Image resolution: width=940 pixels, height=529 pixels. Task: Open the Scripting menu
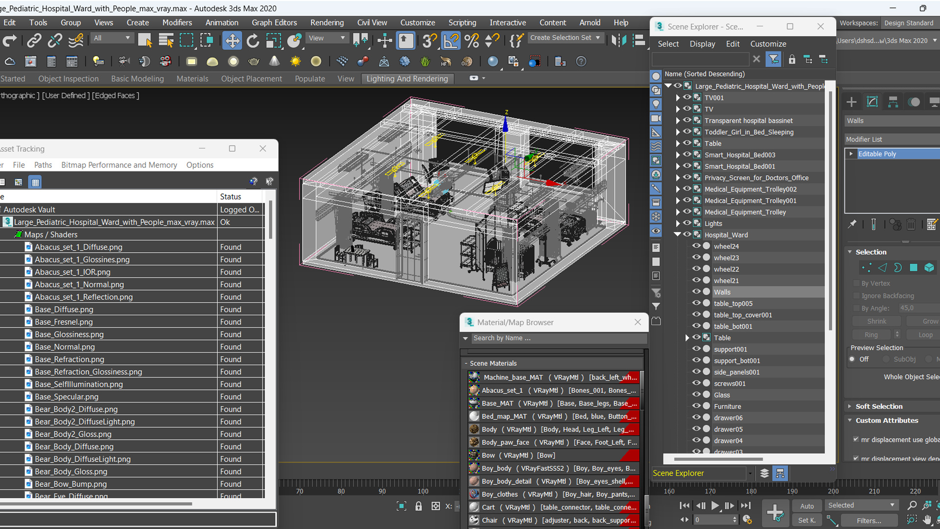pos(462,23)
